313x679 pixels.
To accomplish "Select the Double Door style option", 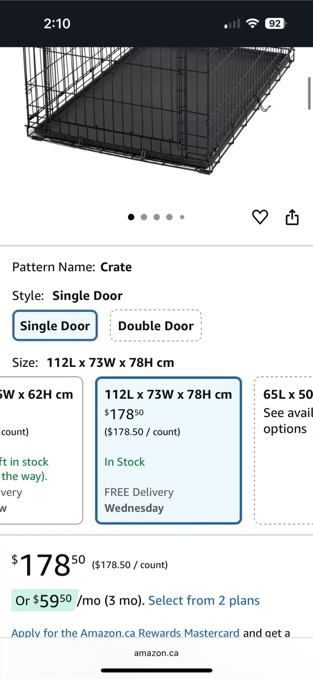I will click(156, 325).
